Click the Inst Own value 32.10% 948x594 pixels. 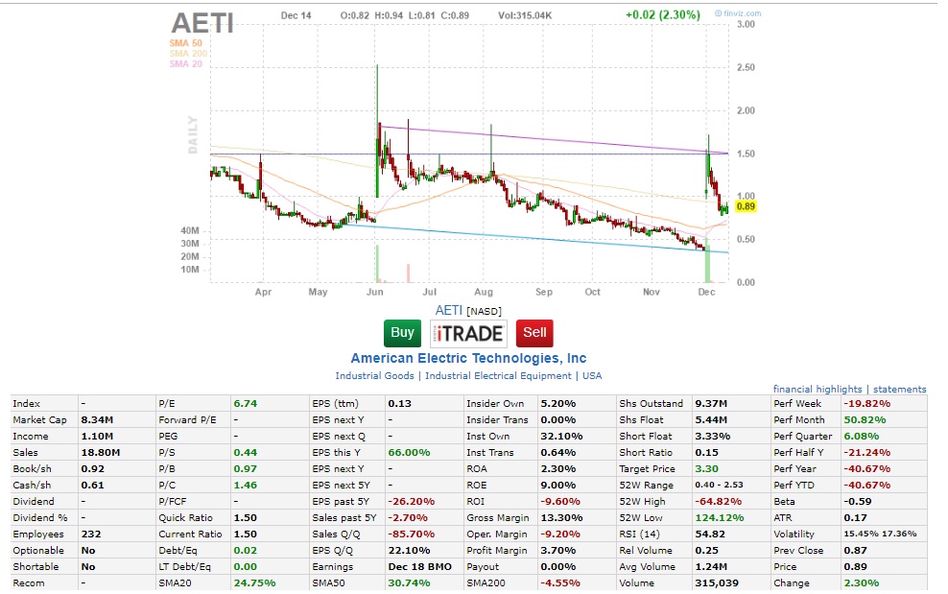coord(561,436)
